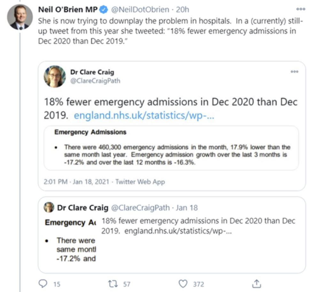Open small Dr Clare Craig avatar in lower quote
Image resolution: width=312 pixels, height=292 pixels.
coord(49,207)
